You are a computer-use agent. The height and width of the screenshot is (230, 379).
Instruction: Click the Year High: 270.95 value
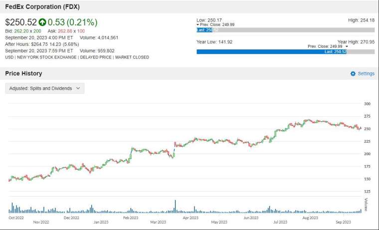pyautogui.click(x=356, y=42)
